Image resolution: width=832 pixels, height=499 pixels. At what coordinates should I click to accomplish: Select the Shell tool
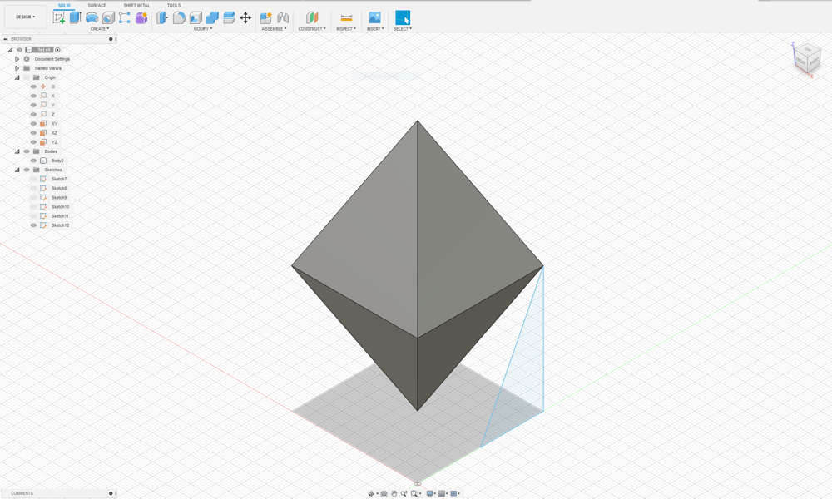(x=196, y=17)
